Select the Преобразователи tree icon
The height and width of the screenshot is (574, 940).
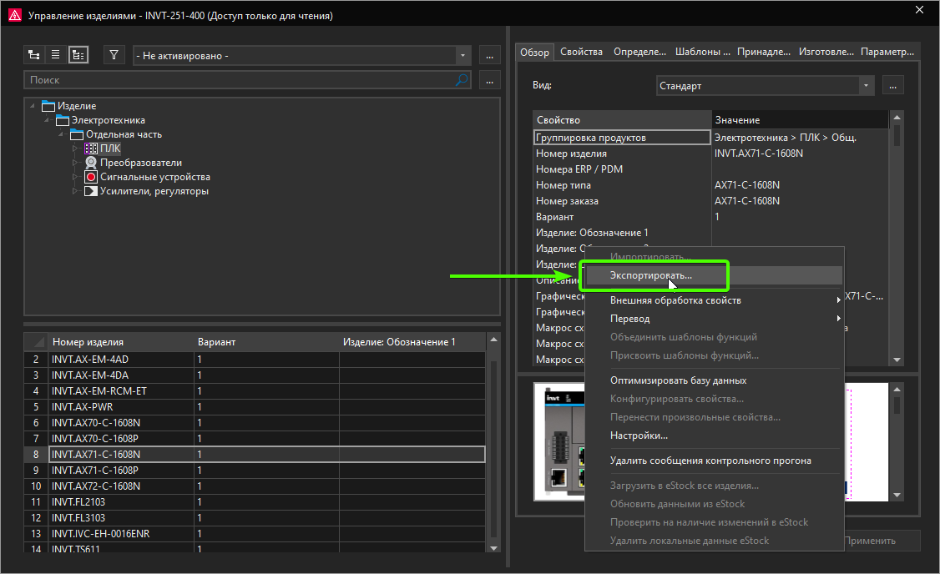point(91,163)
